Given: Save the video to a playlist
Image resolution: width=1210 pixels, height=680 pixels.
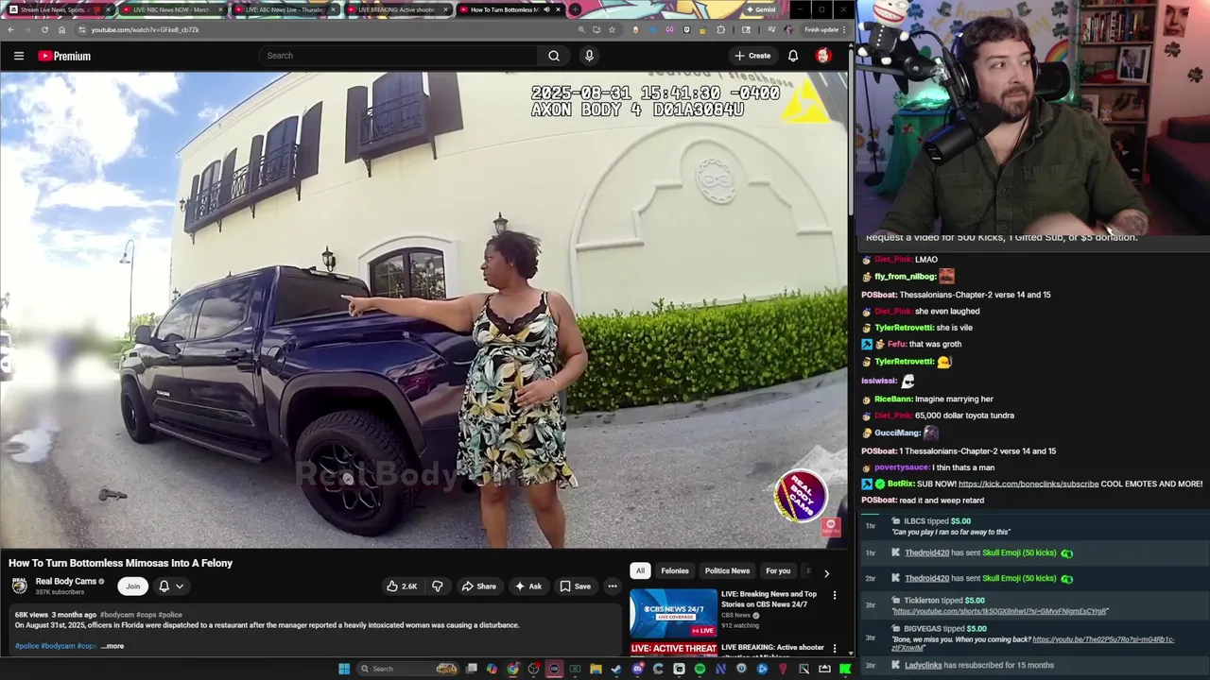Looking at the screenshot, I should [x=575, y=586].
